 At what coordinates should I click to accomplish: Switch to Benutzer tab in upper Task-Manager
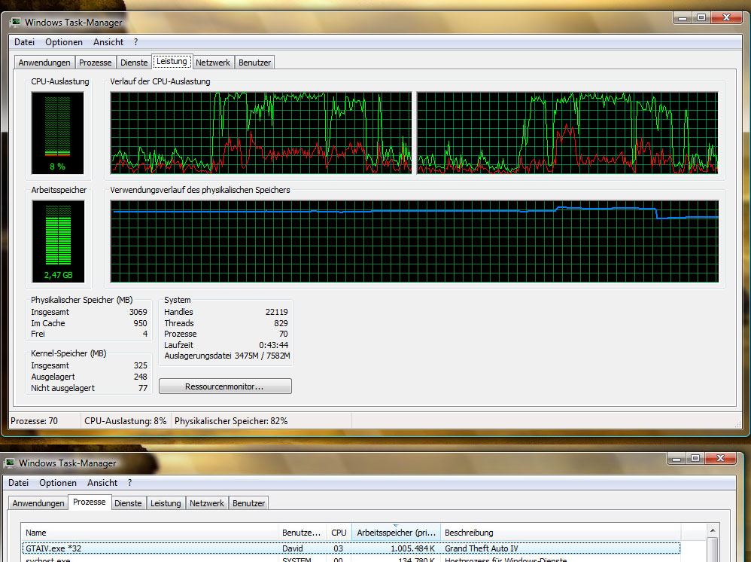255,63
